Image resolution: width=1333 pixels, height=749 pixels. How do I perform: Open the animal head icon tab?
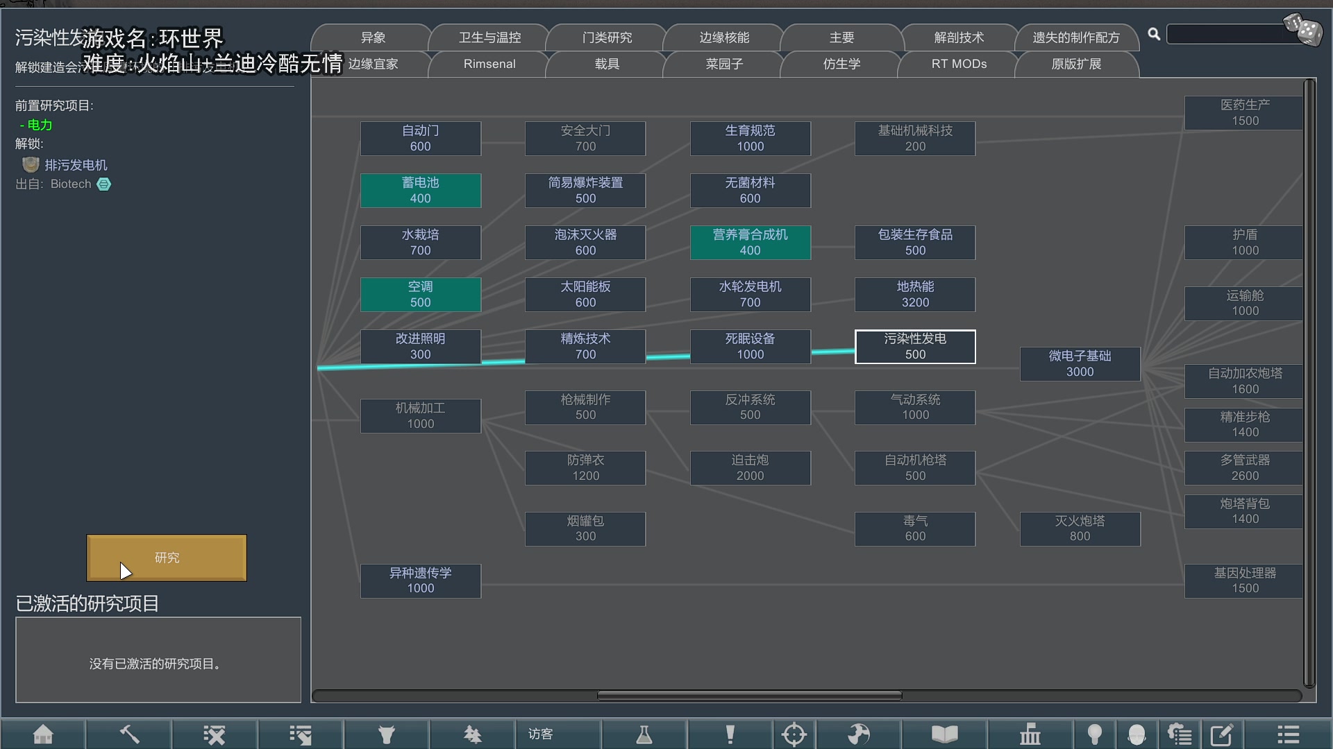pos(387,734)
